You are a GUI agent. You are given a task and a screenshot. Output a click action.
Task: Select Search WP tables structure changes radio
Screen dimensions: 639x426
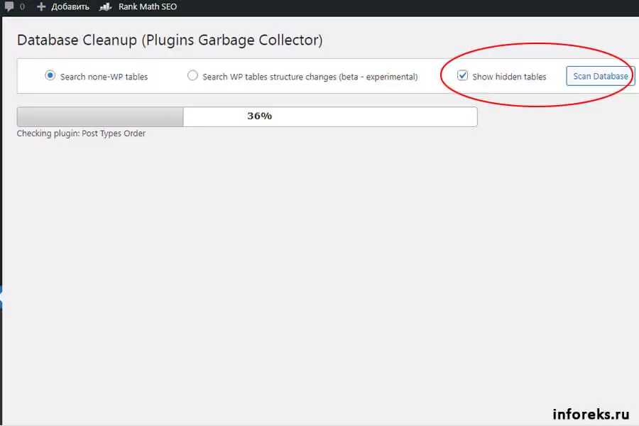[192, 75]
